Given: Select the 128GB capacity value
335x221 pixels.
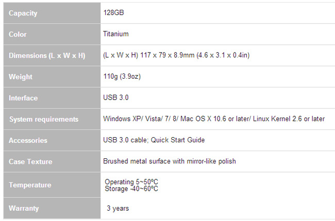Looking at the screenshot, I should (113, 13).
